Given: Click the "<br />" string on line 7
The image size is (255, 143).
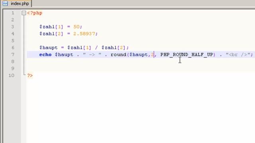Looking at the screenshot, I should coord(238,55).
